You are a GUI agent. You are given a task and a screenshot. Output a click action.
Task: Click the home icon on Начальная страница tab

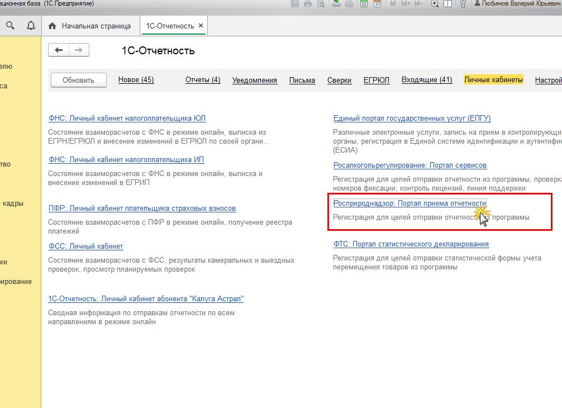(53, 26)
